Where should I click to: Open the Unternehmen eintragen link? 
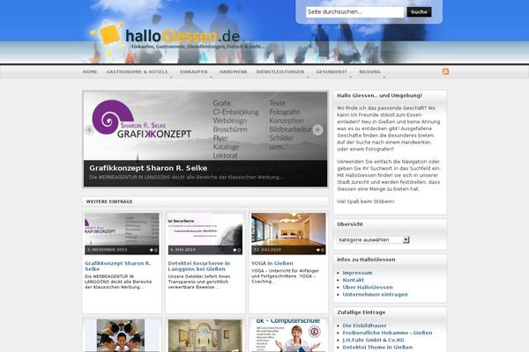[x=376, y=295]
